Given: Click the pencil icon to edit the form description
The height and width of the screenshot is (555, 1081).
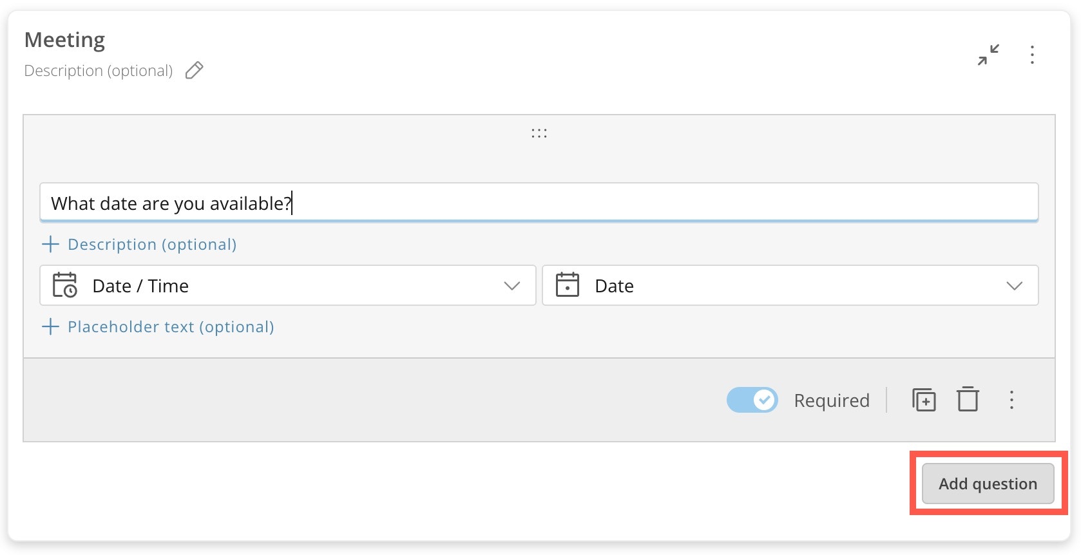Looking at the screenshot, I should pyautogui.click(x=194, y=70).
